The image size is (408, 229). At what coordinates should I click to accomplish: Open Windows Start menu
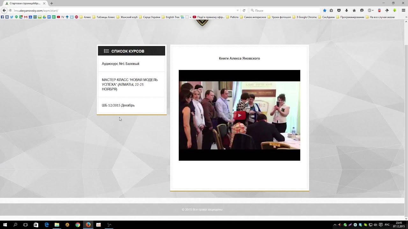coord(5,225)
